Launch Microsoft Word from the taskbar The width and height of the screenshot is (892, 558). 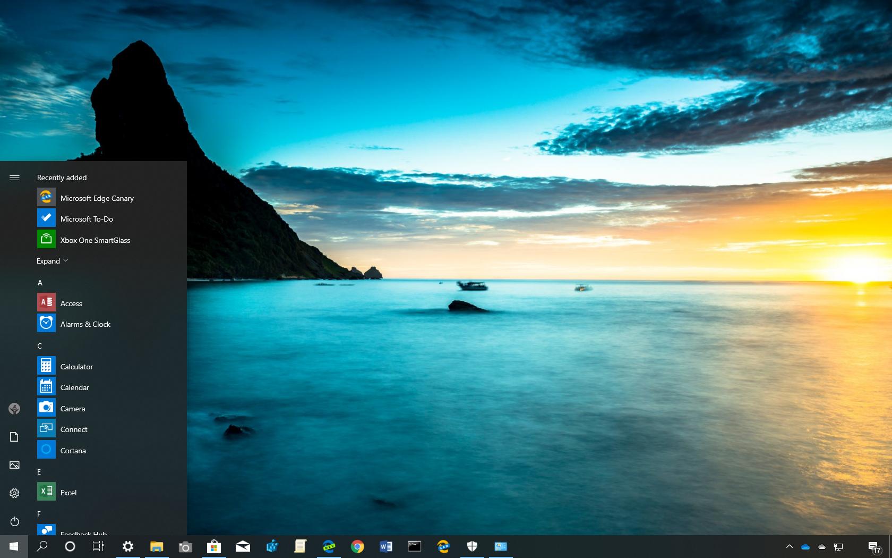pyautogui.click(x=386, y=546)
